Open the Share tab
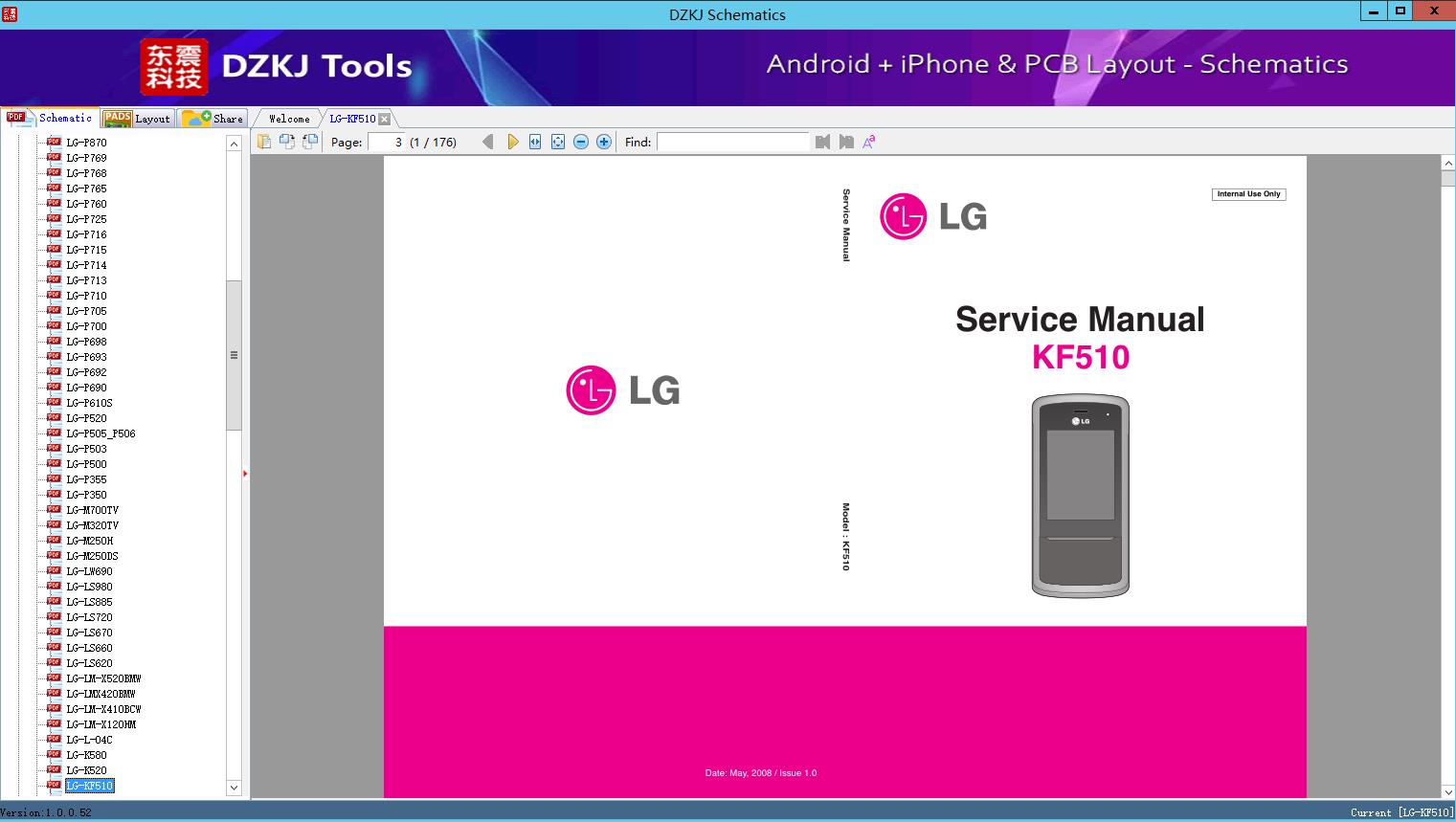The height and width of the screenshot is (822, 1456). [x=213, y=119]
